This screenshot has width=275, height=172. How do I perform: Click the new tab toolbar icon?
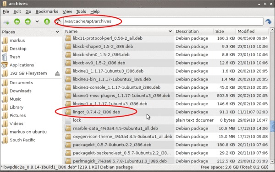coord(6,22)
